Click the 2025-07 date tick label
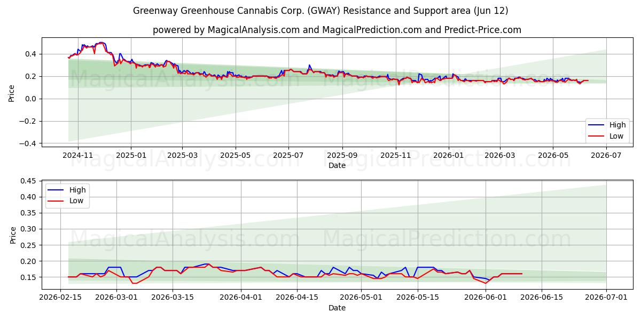The image size is (641, 320). point(288,155)
